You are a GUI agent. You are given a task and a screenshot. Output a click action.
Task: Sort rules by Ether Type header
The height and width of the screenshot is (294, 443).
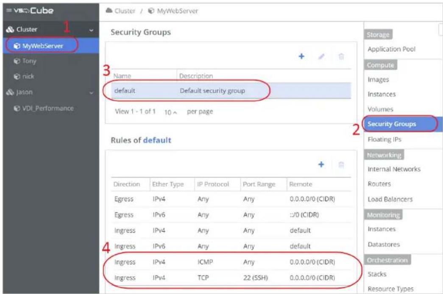pyautogui.click(x=168, y=184)
